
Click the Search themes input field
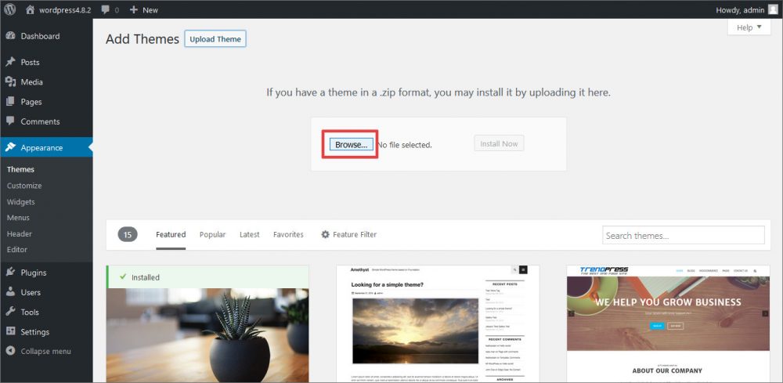(683, 235)
